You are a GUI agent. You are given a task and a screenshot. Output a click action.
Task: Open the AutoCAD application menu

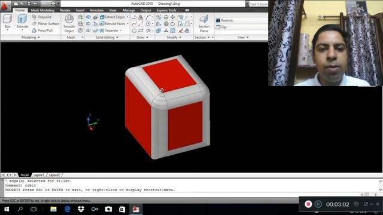point(5,6)
